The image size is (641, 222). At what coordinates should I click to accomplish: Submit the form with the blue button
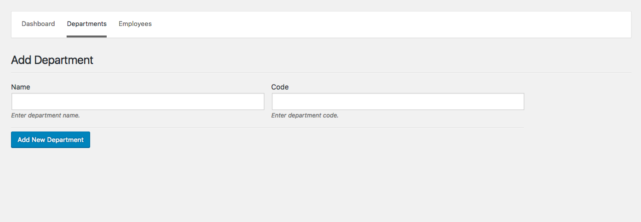click(x=51, y=140)
